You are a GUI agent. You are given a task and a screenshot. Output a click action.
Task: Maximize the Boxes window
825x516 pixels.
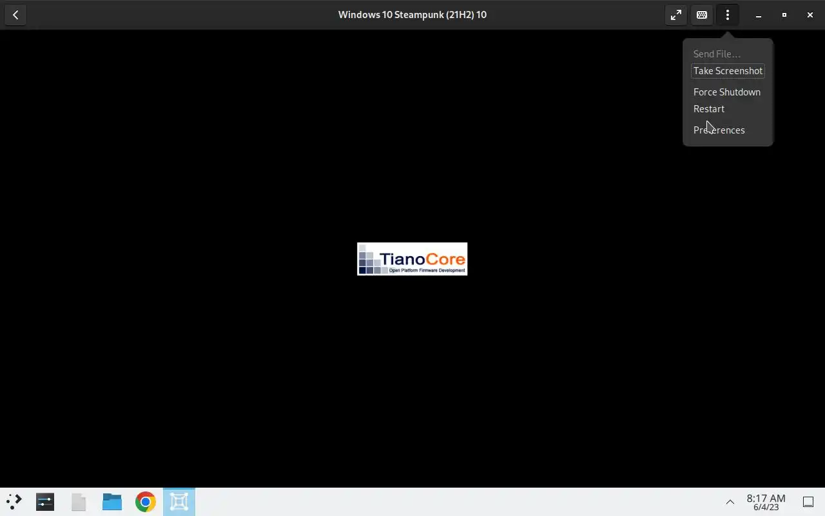click(x=784, y=15)
